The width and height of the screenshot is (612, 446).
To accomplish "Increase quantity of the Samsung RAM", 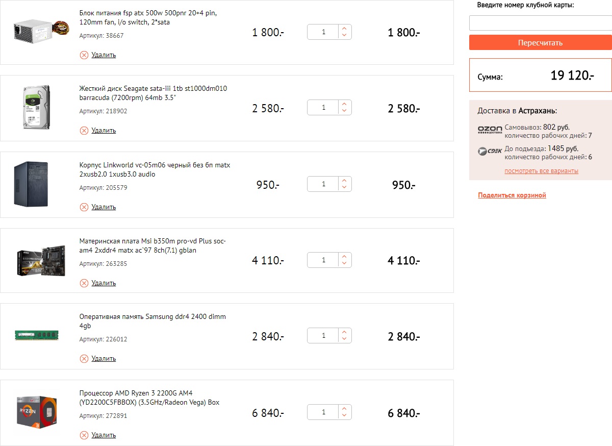I will tap(345, 333).
